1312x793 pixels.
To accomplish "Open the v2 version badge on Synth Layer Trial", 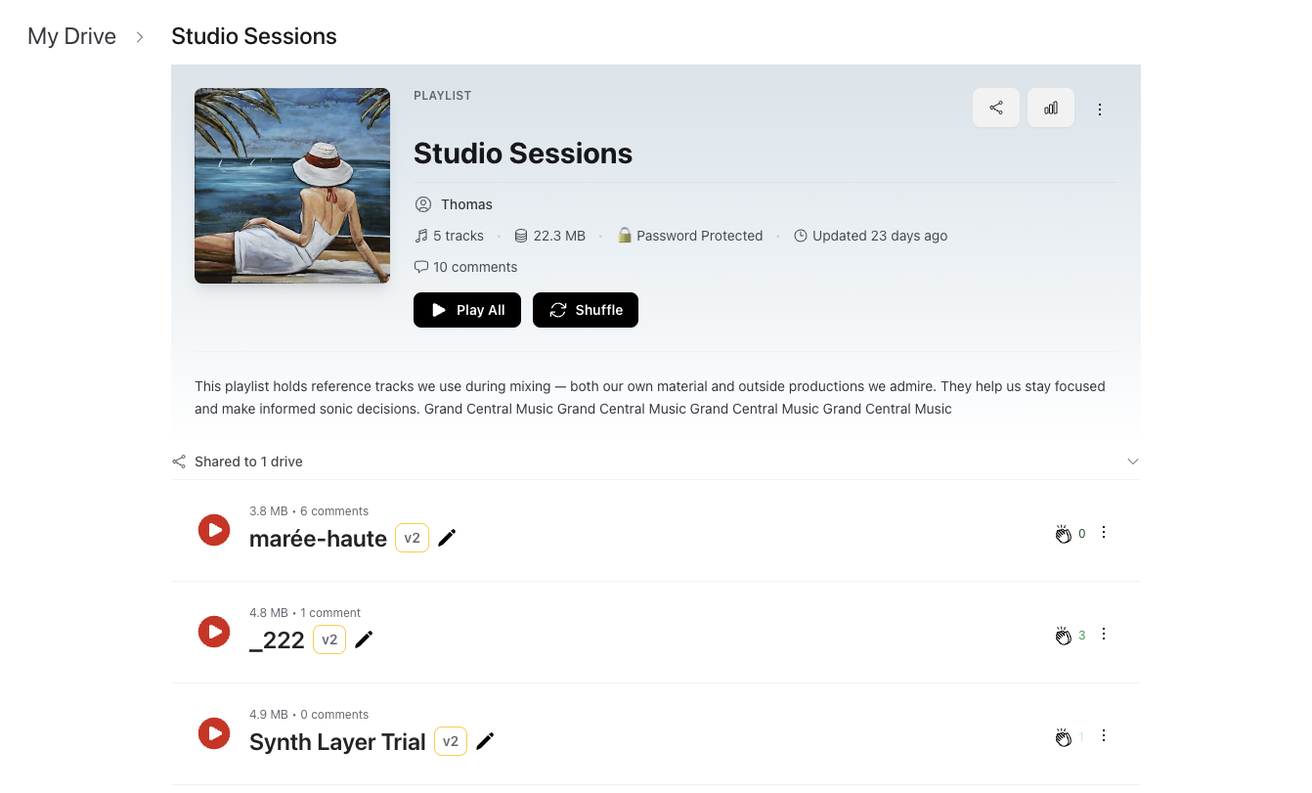I will point(450,740).
